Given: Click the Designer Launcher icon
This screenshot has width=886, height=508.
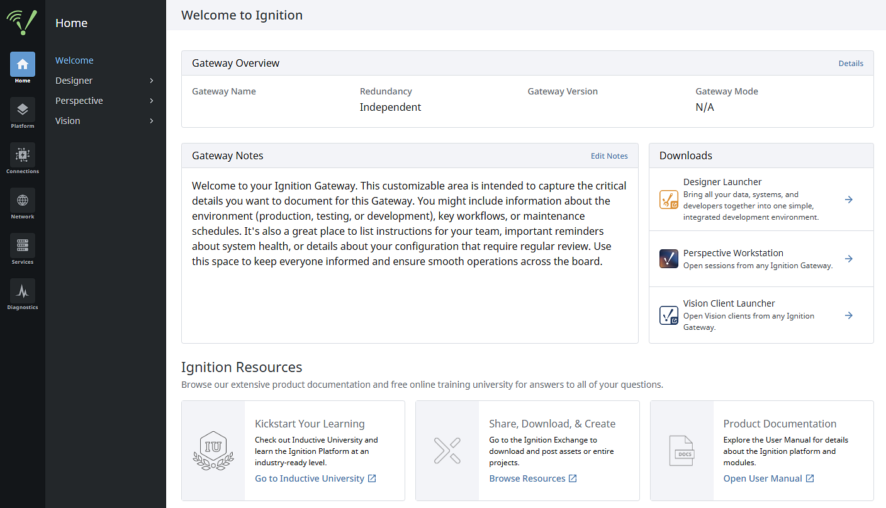Looking at the screenshot, I should click(669, 200).
